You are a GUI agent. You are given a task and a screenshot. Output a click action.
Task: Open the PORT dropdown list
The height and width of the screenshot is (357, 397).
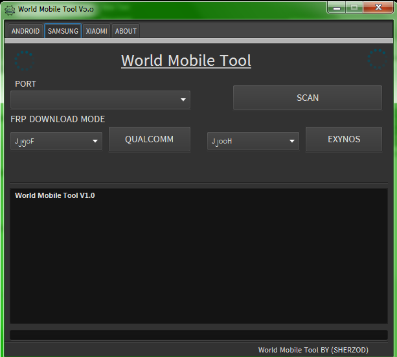[100, 100]
